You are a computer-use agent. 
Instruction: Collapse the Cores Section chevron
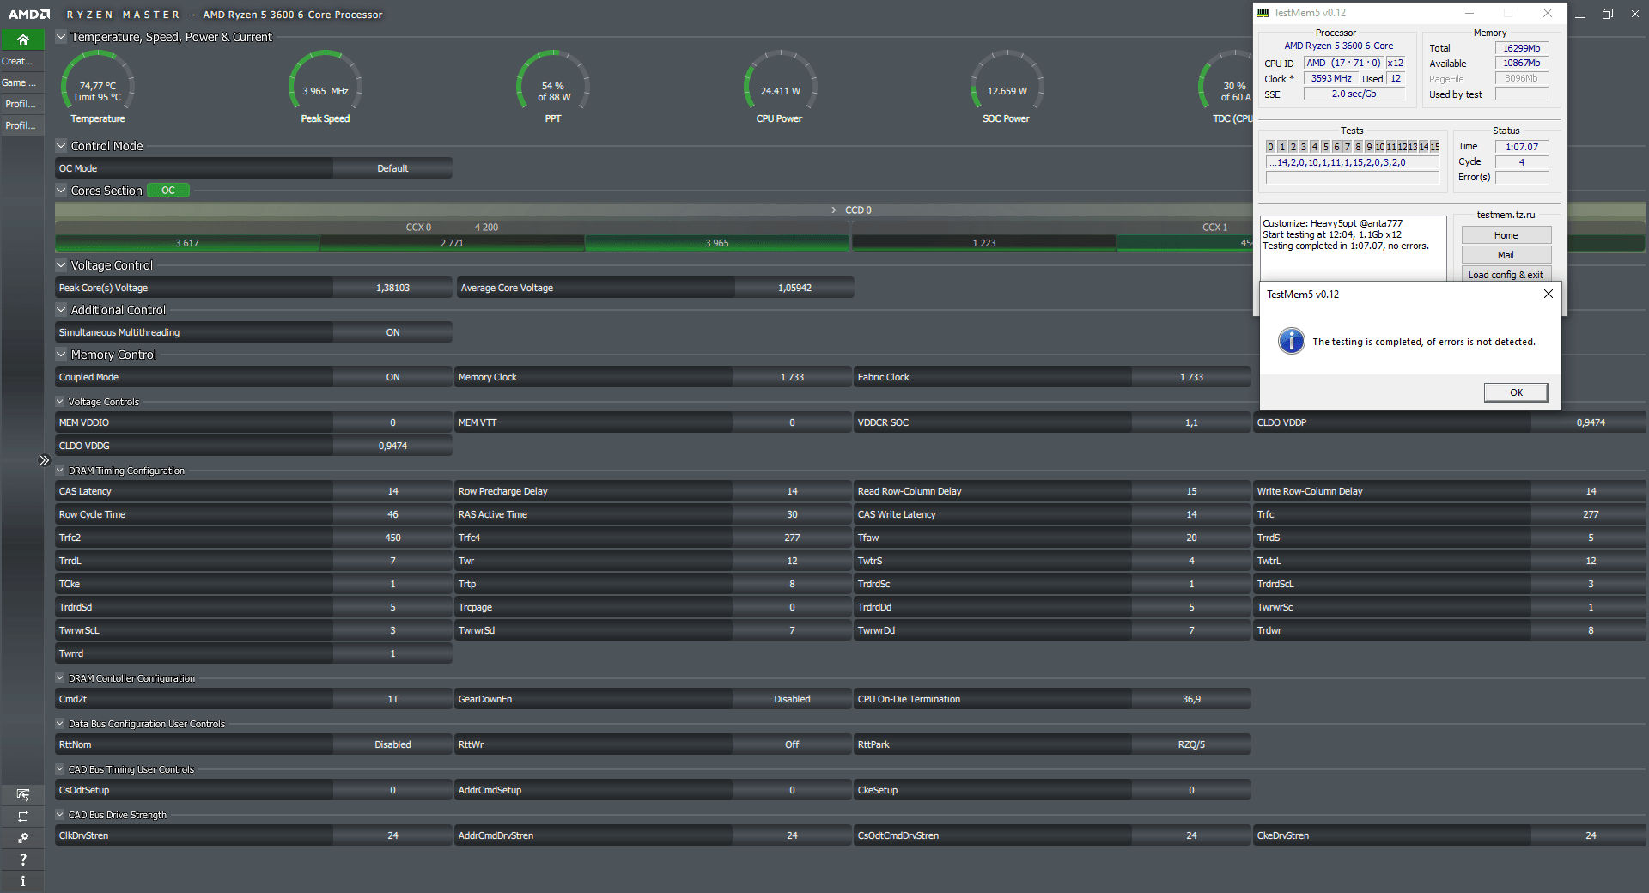pyautogui.click(x=61, y=191)
